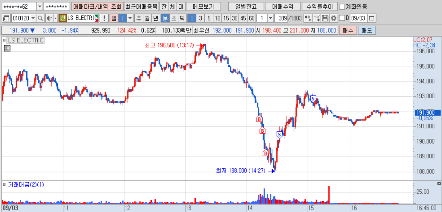This screenshot has width=442, height=212.
Task: Select 일 daily chart period
Action: [x=114, y=18]
